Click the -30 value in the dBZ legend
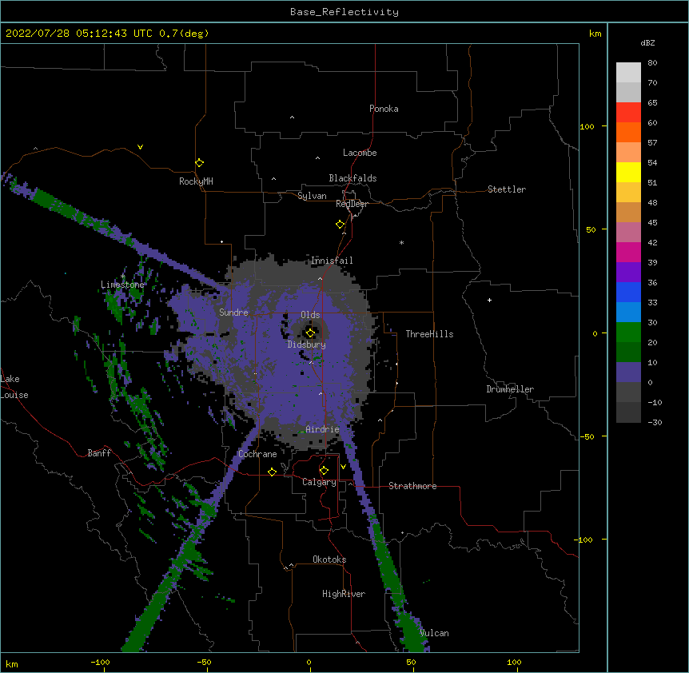 [x=655, y=423]
